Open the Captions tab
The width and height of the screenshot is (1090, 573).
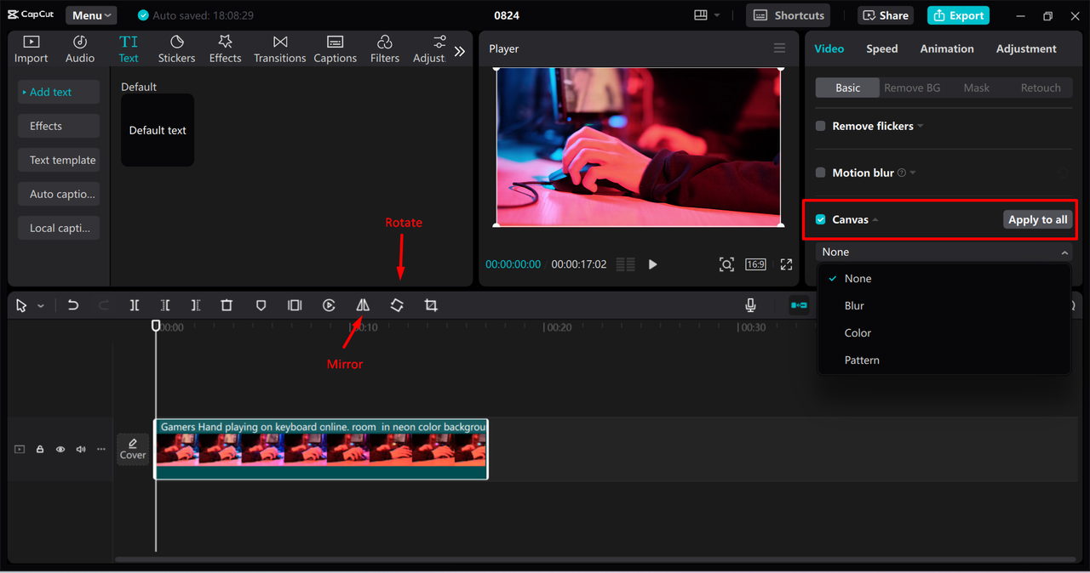click(335, 49)
